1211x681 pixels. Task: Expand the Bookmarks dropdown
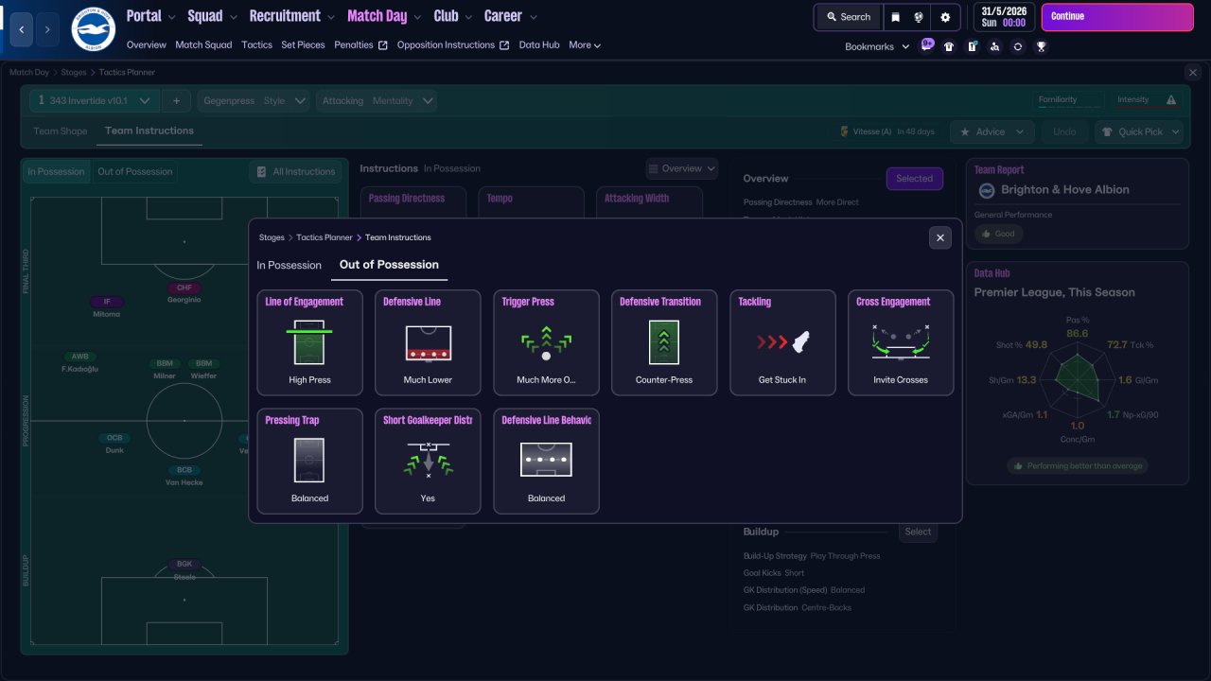(877, 46)
